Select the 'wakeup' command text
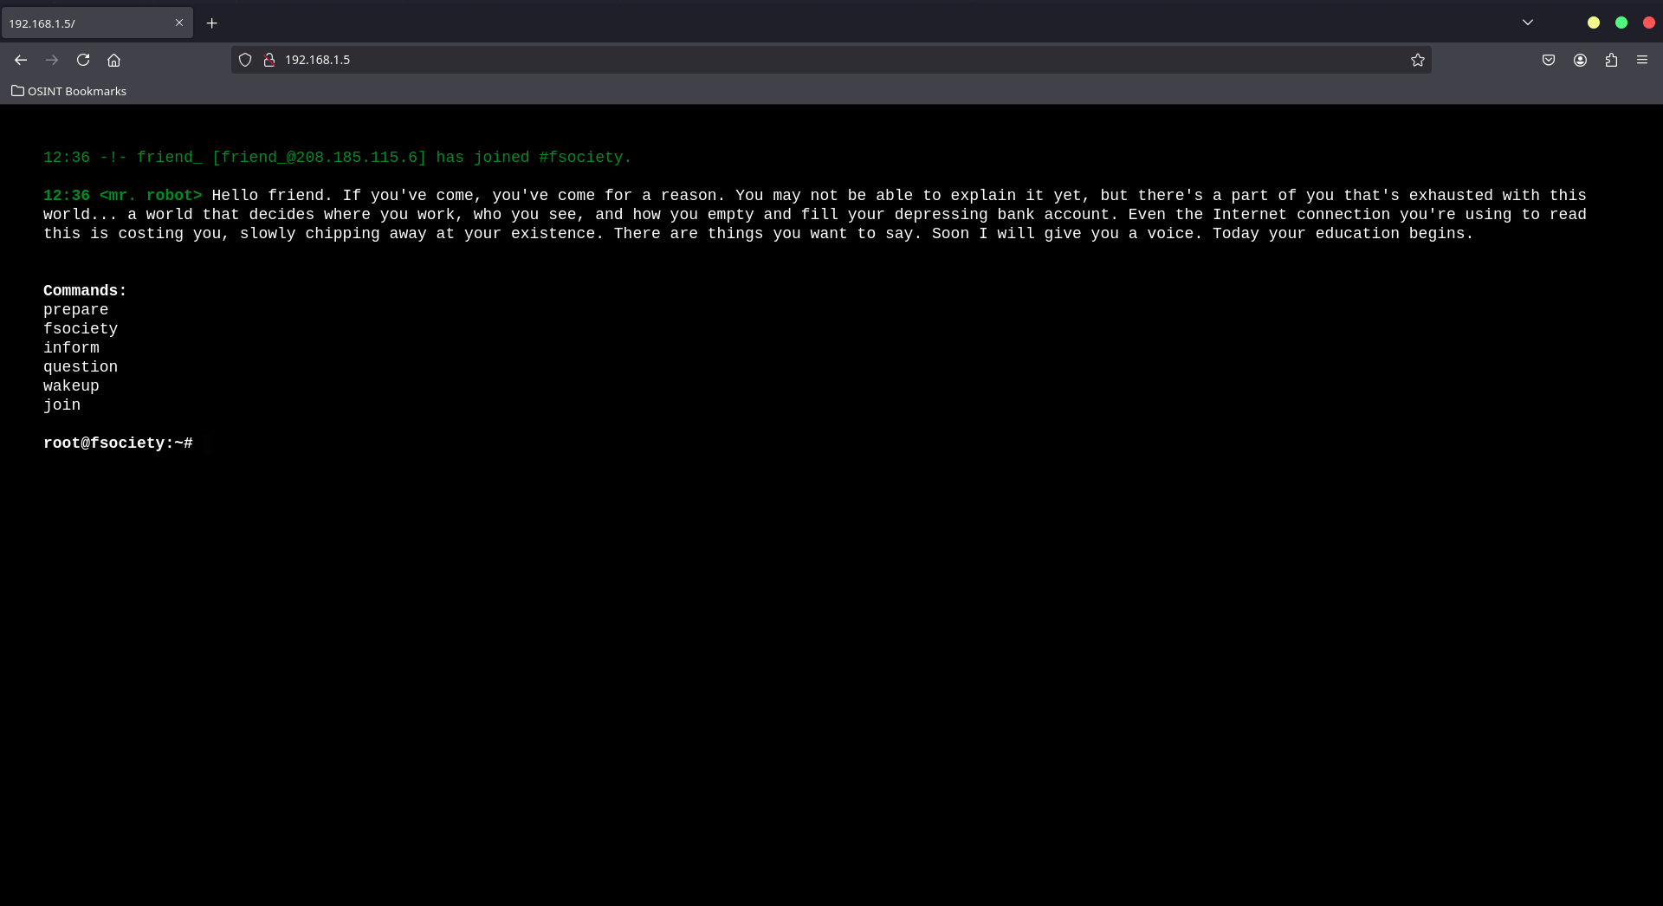 tap(71, 386)
